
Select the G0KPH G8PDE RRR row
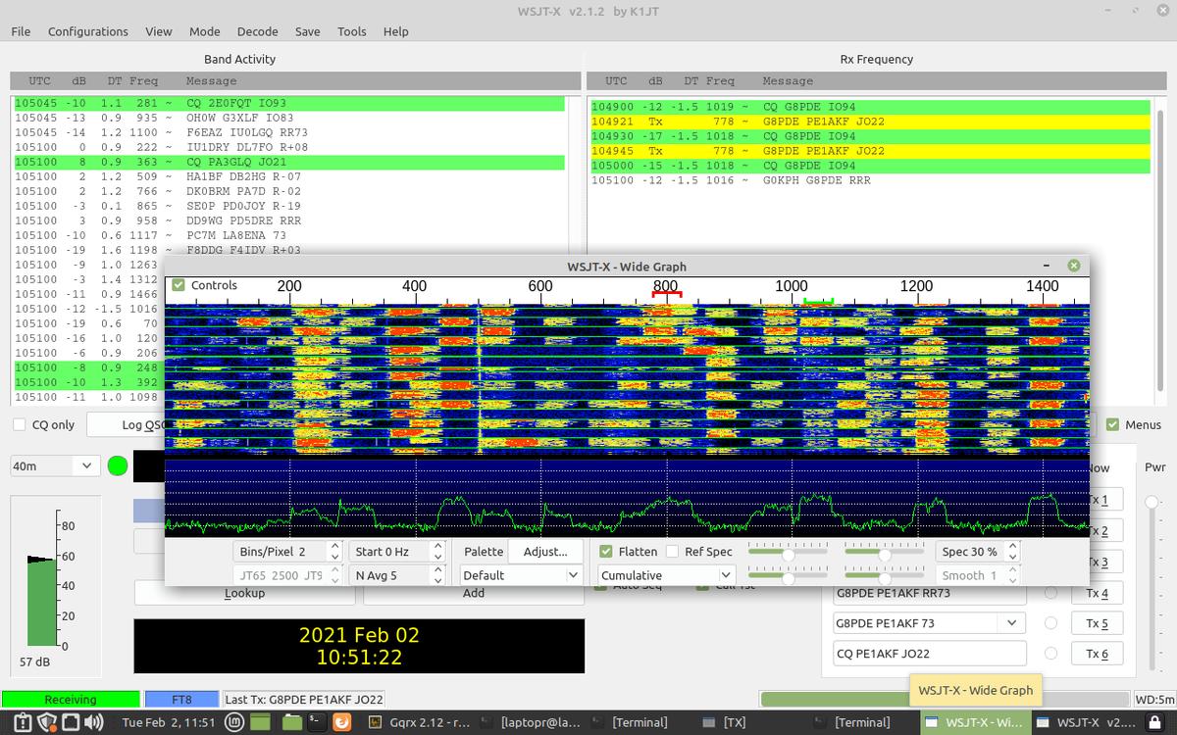coord(869,180)
